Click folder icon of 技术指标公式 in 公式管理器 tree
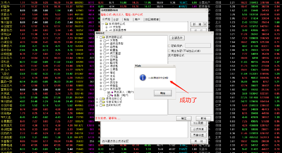Viewport: 282px width, 153px height. [x=106, y=24]
